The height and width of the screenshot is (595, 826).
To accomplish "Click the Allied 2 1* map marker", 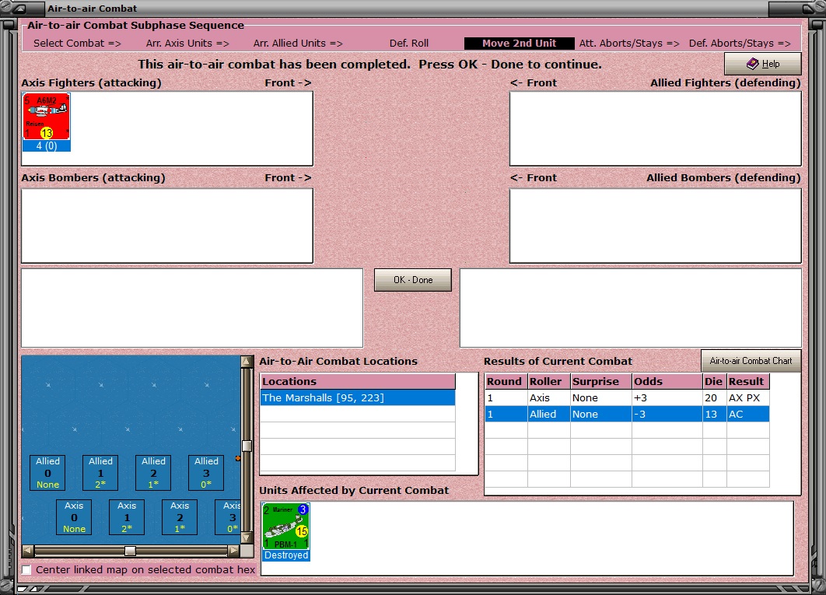I will point(153,473).
